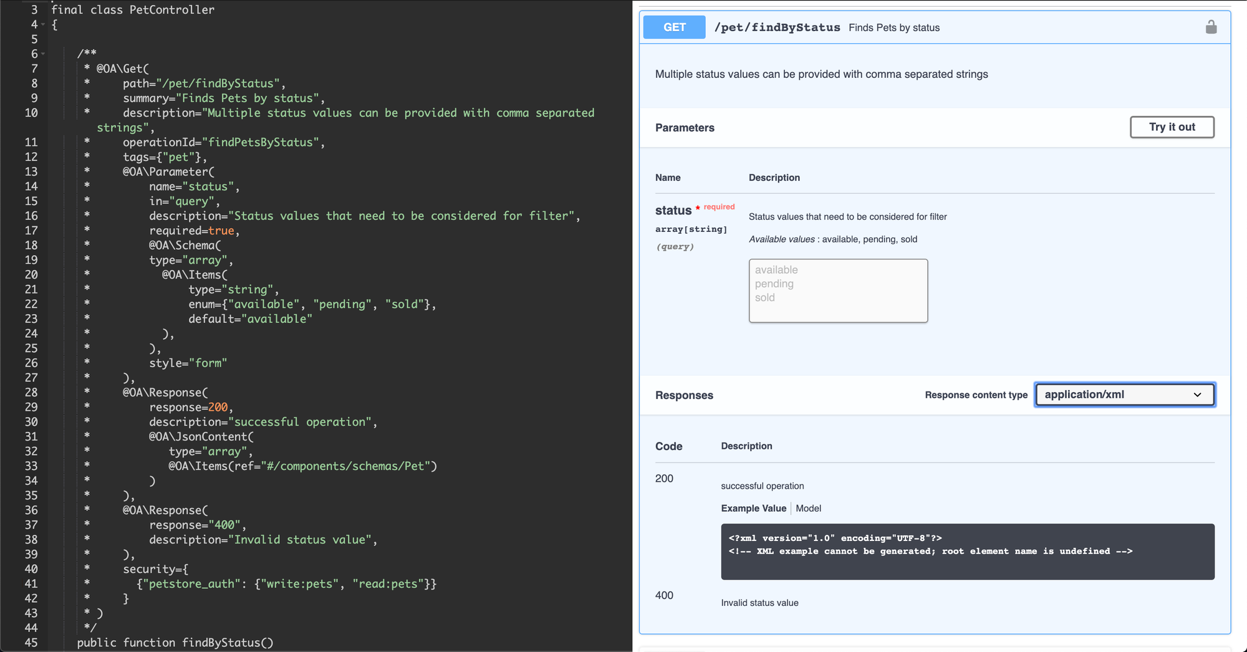Screen dimensions: 1247x652
Task: Click the 400 response code
Action: pos(664,595)
